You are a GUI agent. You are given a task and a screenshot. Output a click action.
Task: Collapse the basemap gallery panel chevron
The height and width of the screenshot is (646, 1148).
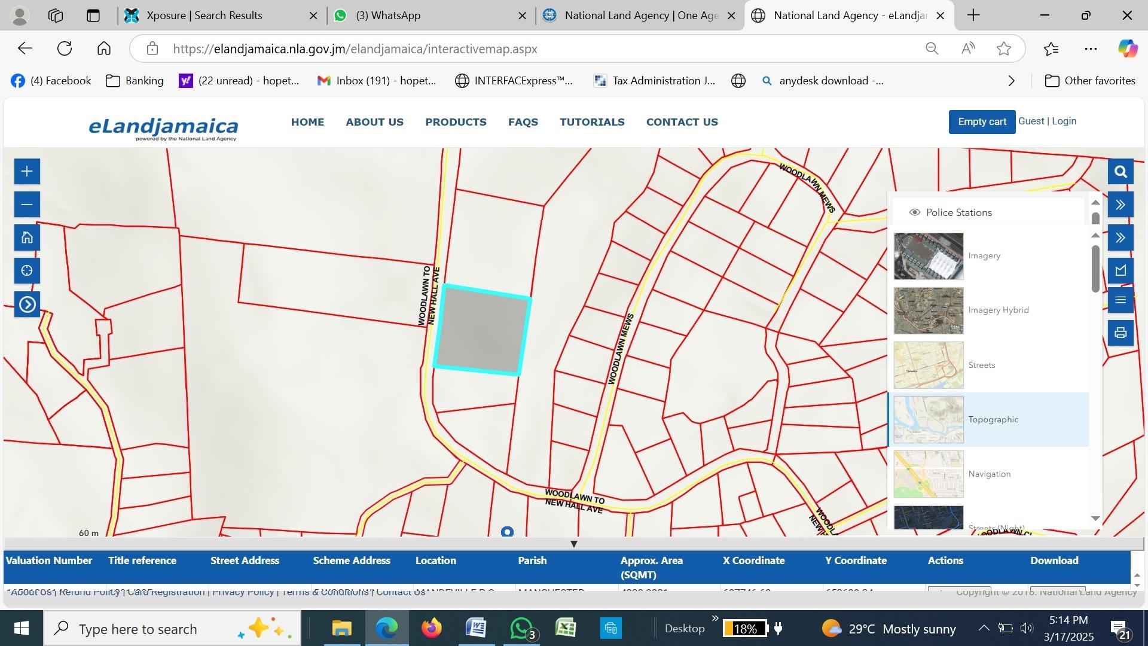pyautogui.click(x=1120, y=238)
